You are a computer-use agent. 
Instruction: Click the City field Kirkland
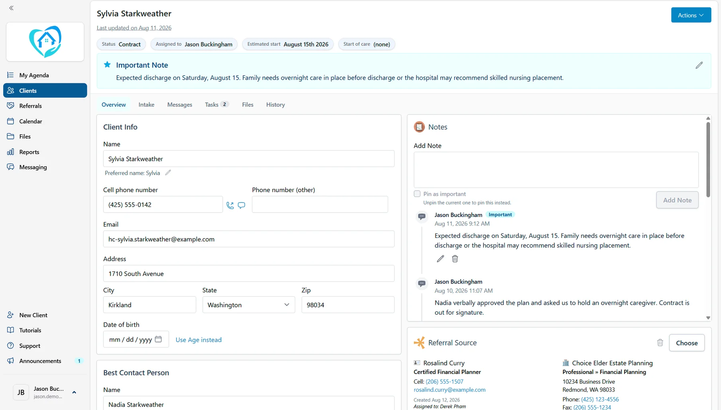(x=149, y=305)
